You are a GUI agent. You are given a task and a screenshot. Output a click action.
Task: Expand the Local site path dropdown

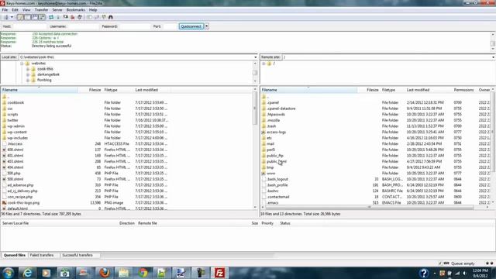click(x=255, y=57)
